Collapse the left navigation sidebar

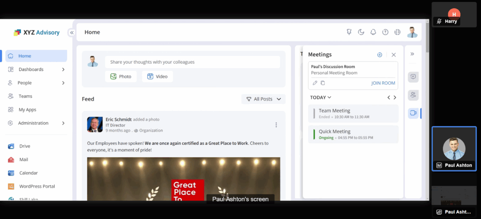pos(71,32)
